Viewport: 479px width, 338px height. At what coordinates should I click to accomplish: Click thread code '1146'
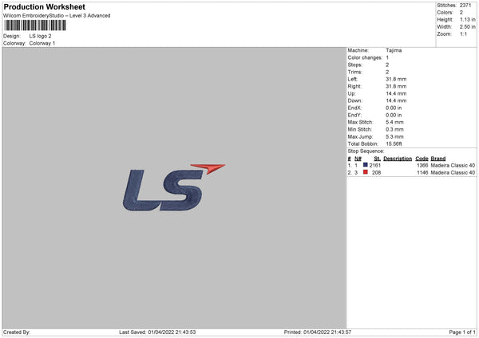click(422, 173)
